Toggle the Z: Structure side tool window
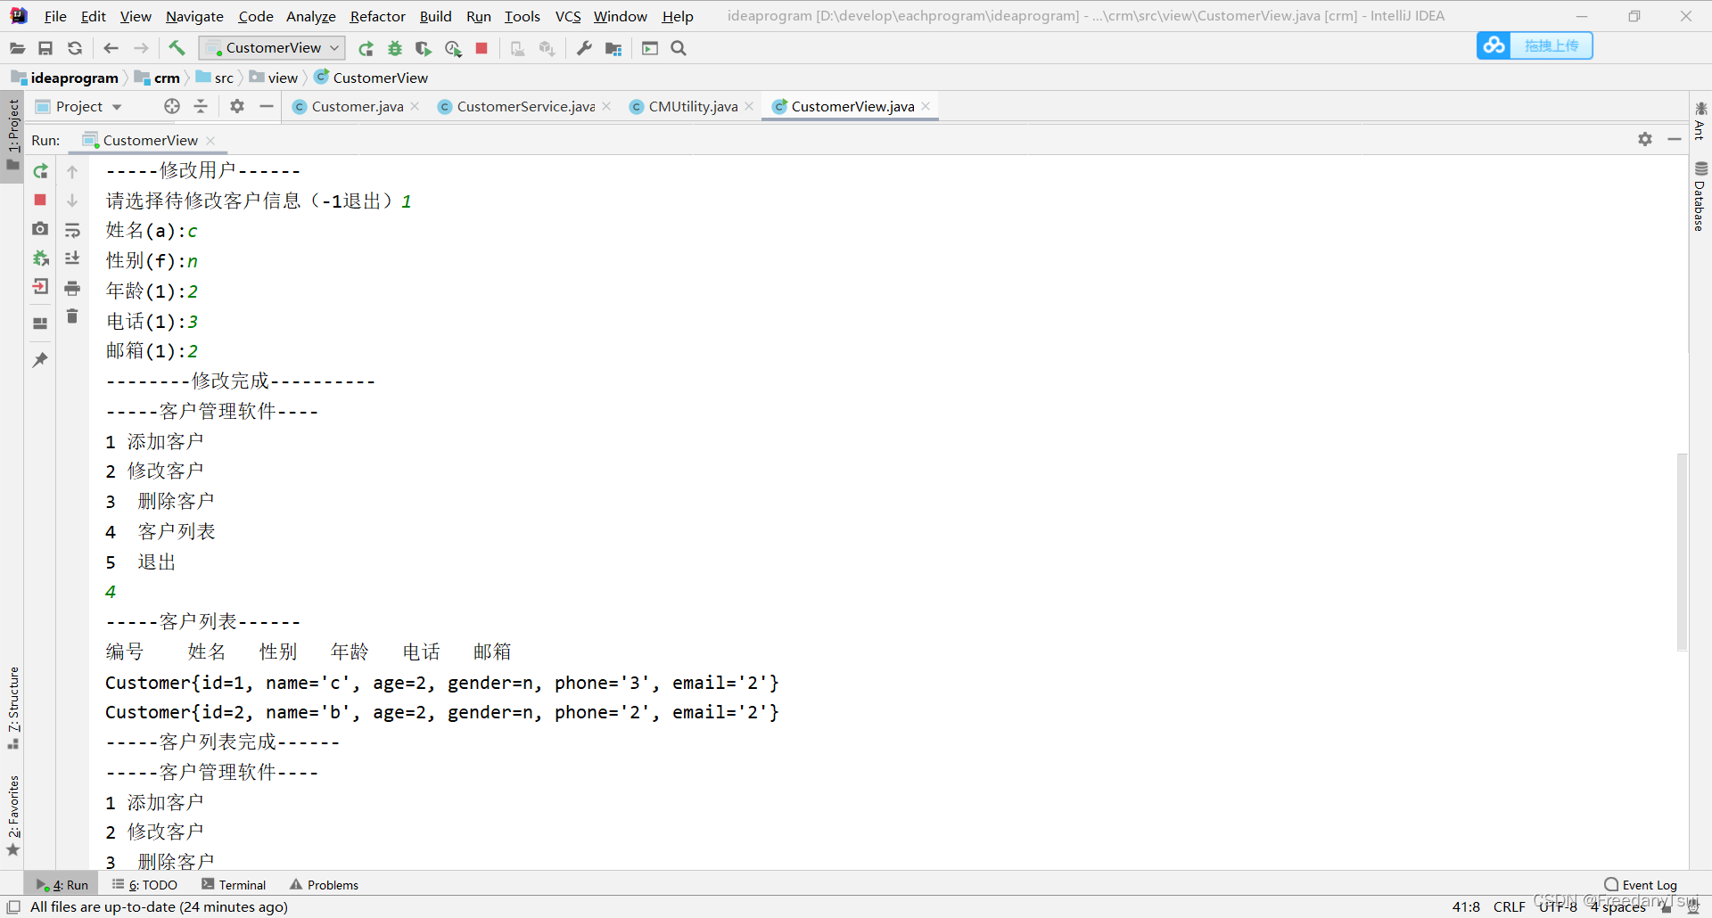Viewport: 1712px width, 918px height. 12,708
